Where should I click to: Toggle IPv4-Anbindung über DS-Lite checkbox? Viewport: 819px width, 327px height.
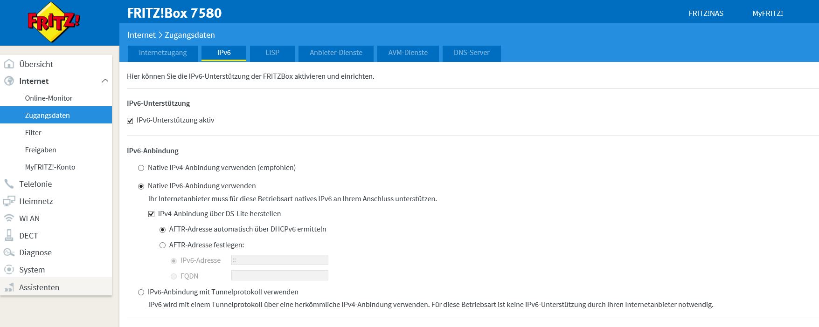coord(151,214)
